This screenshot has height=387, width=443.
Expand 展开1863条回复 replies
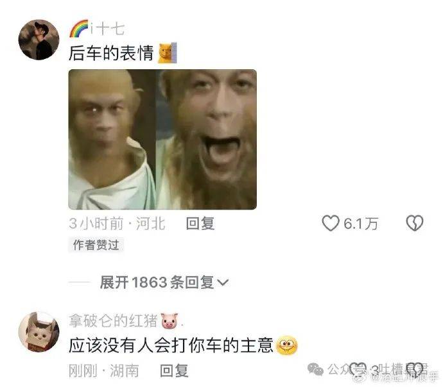tap(164, 282)
